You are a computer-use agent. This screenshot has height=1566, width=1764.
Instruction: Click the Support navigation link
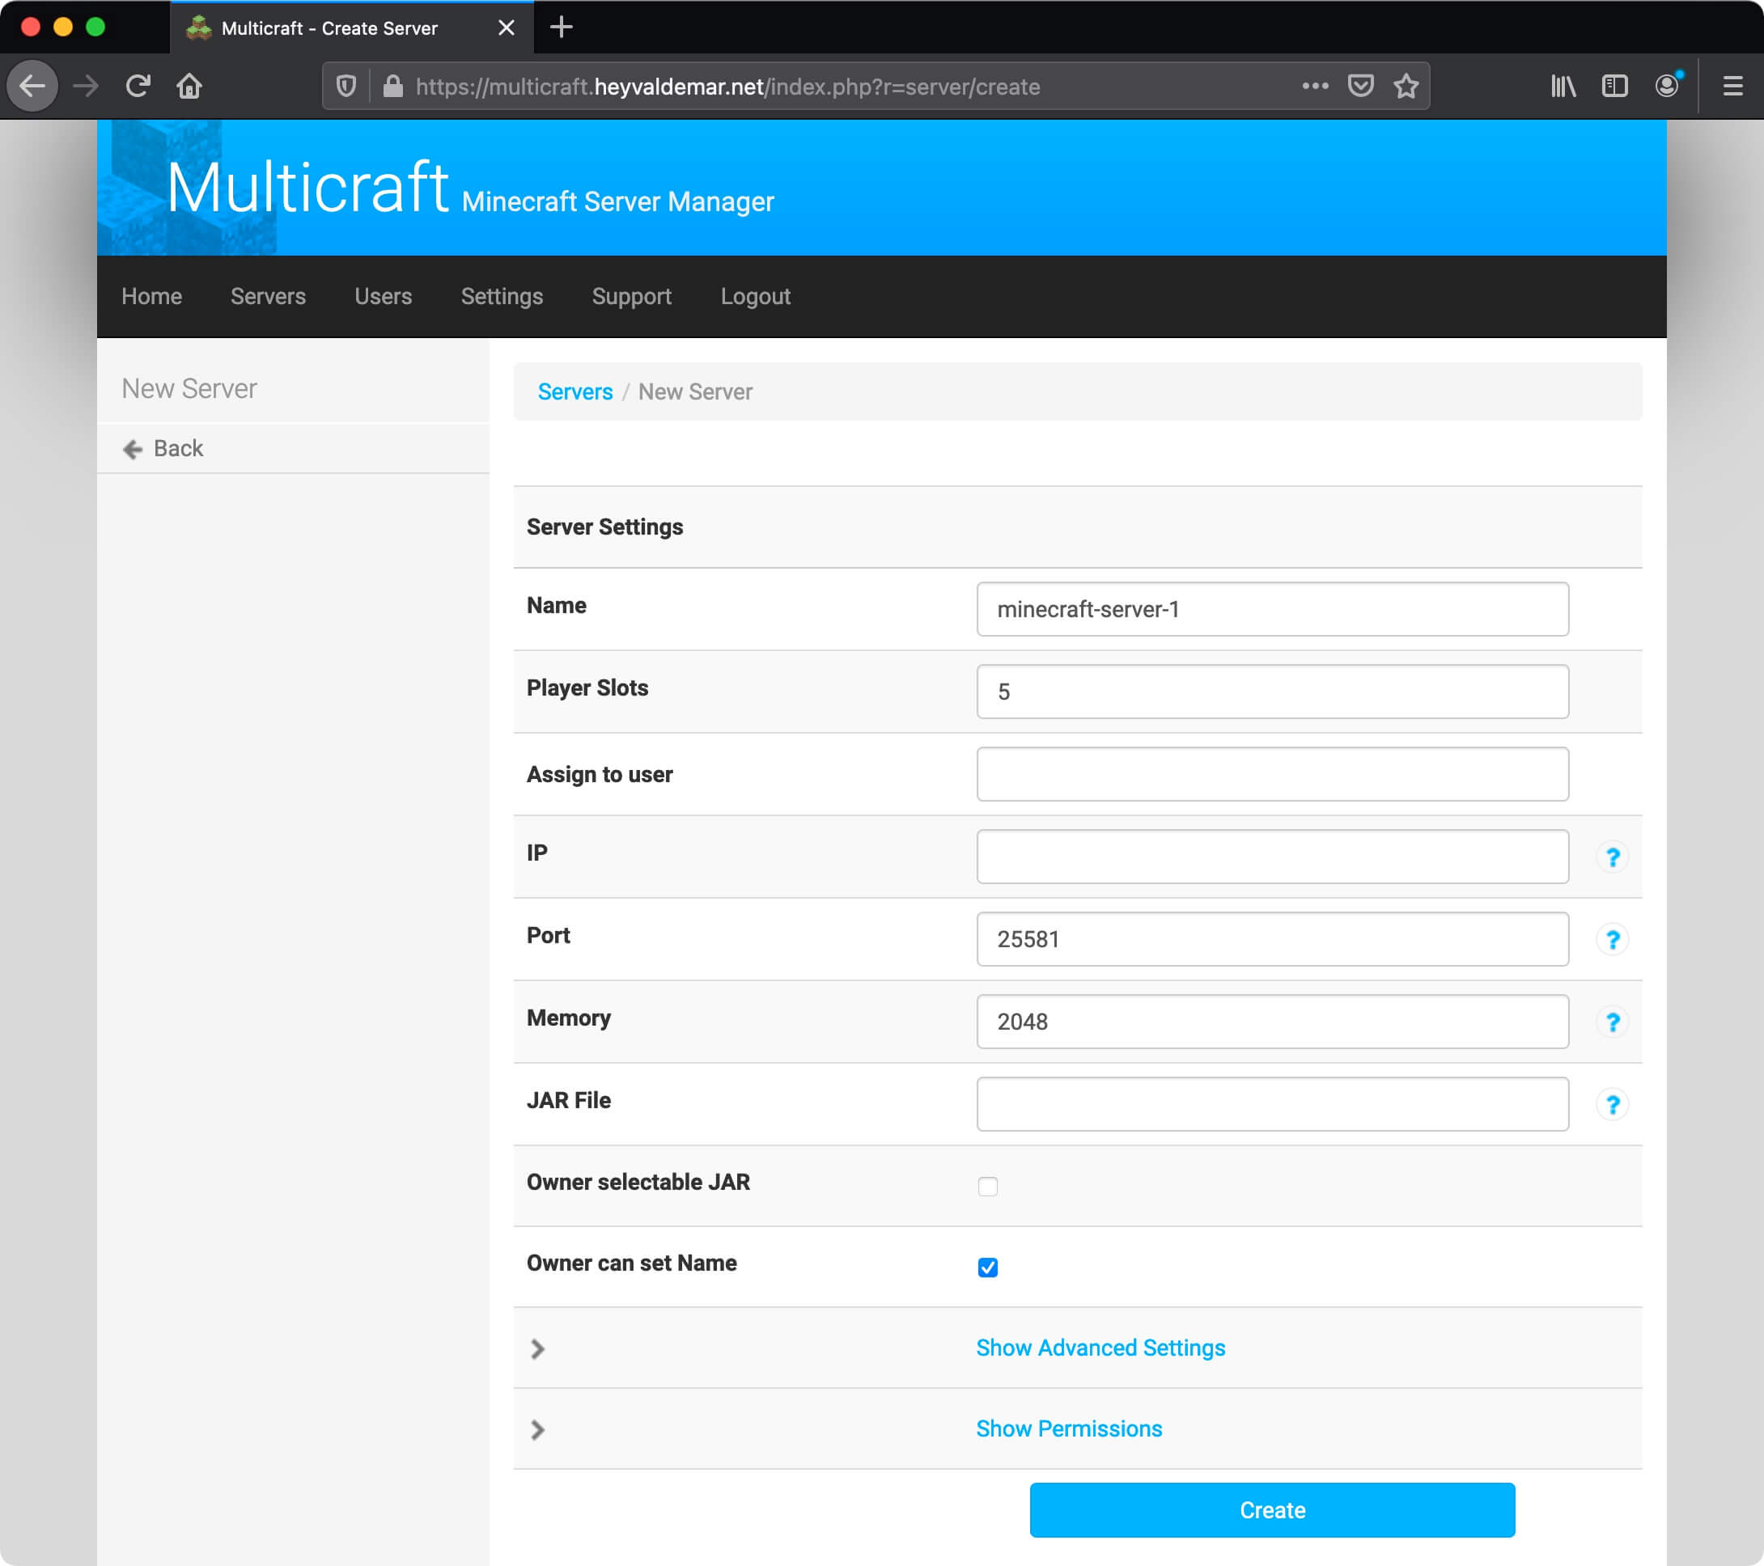pos(632,296)
